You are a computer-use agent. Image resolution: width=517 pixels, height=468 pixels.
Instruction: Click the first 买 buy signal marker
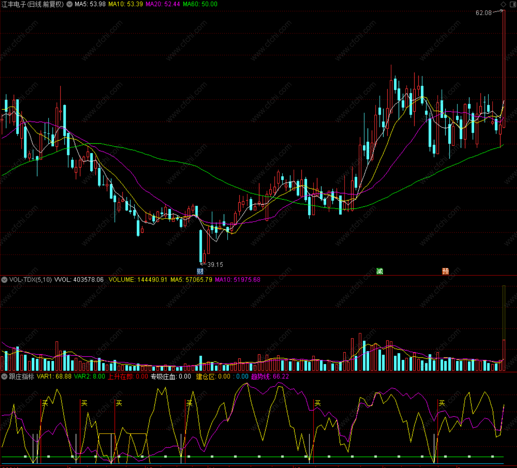click(x=45, y=403)
